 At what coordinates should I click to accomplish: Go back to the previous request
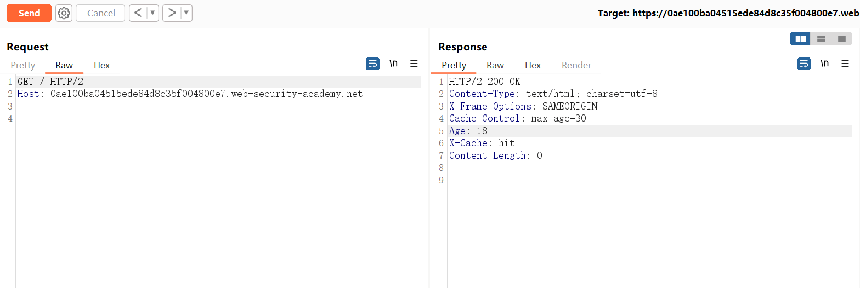[138, 13]
